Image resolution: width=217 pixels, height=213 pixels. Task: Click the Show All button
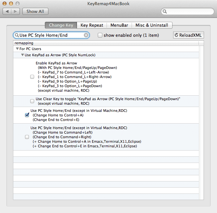click(x=35, y=11)
